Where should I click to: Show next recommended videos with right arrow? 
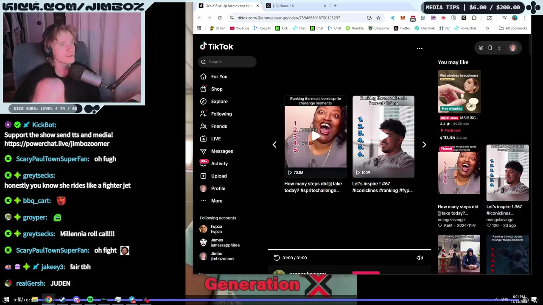tap(424, 144)
